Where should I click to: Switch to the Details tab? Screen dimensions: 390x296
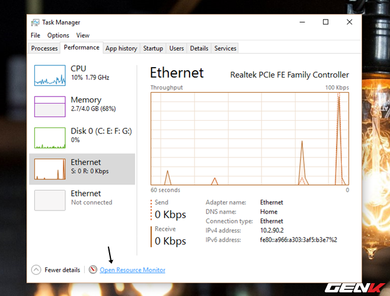199,48
